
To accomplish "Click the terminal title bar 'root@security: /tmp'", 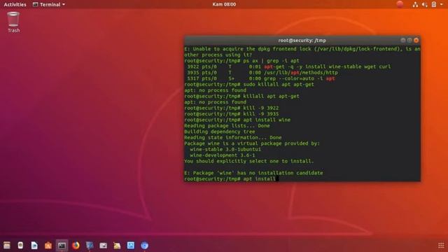I will pyautogui.click(x=302, y=41).
